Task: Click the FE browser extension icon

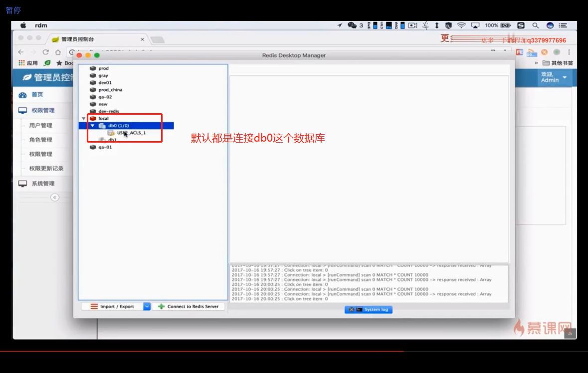Action: pyautogui.click(x=519, y=52)
